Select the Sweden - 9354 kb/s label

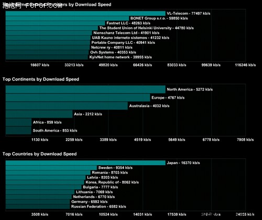[x=115, y=168]
